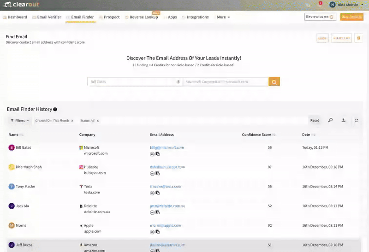The height and width of the screenshot is (252, 369).
Task: Click the info icon beside Email Finder History
Action: click(55, 109)
